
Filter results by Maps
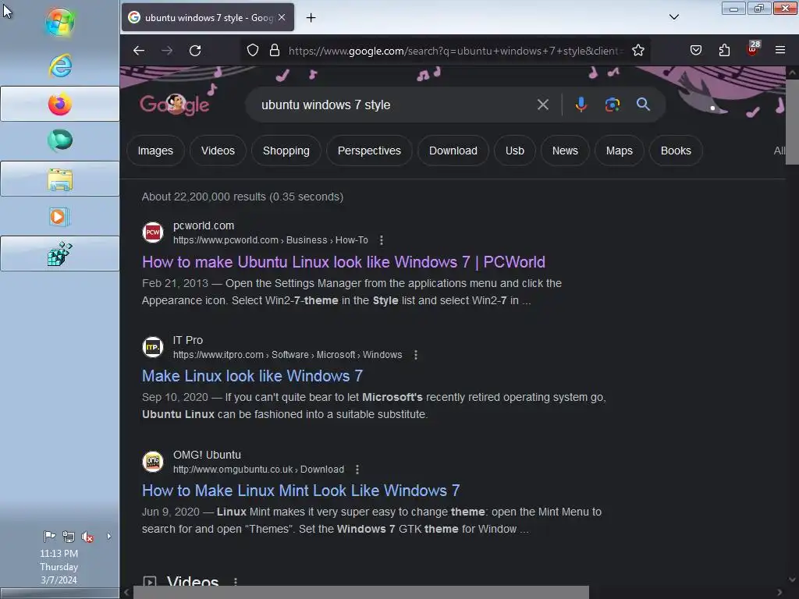619,151
